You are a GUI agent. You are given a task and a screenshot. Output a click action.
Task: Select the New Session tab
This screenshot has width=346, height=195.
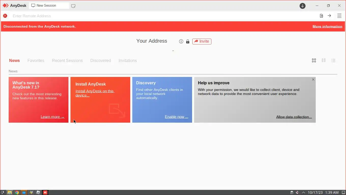click(x=49, y=6)
